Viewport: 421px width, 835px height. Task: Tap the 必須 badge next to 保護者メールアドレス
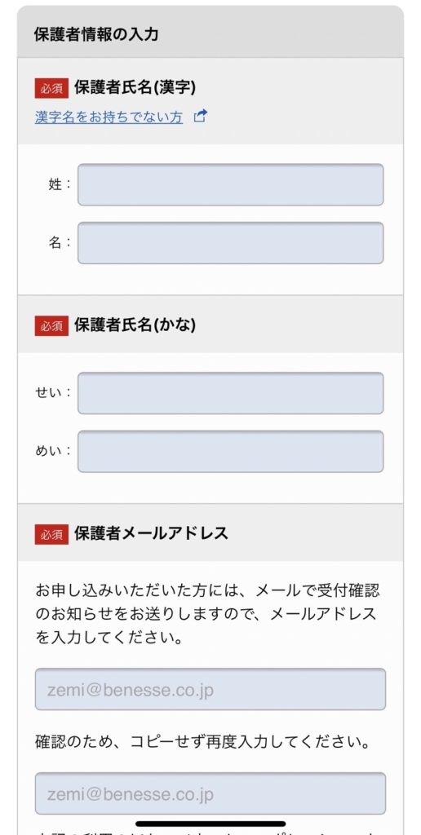(51, 534)
